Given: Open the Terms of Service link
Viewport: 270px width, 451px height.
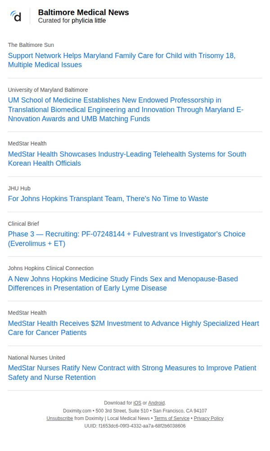Looking at the screenshot, I should (x=171, y=419).
